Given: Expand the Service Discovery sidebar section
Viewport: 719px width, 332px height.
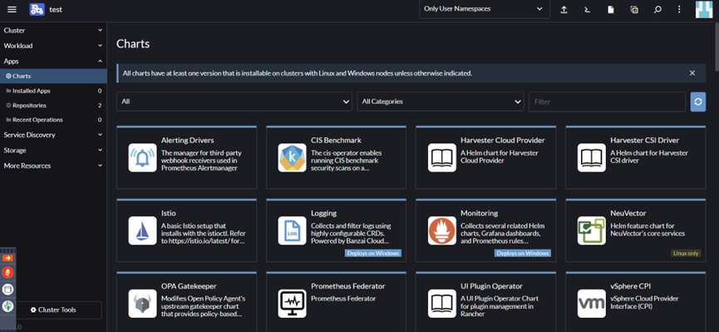Looking at the screenshot, I should pos(53,135).
